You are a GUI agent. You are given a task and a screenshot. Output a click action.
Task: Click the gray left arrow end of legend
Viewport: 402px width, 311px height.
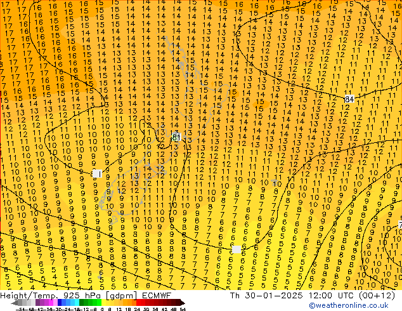pos(14,303)
